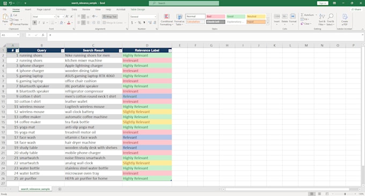Increase font size with the larger A icon
The image size is (365, 196).
coord(67,17)
